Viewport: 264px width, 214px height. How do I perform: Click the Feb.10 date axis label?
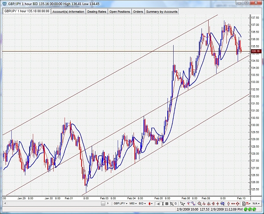(241, 198)
